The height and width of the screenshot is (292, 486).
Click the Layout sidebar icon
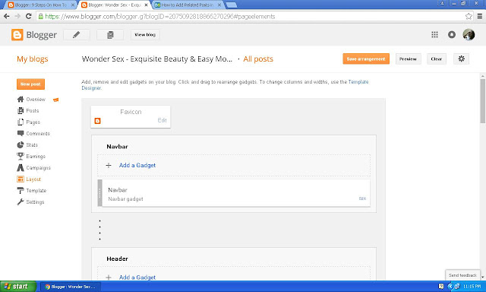[21, 179]
